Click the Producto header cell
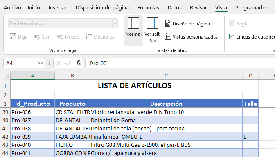275x157 pixels. [72, 104]
